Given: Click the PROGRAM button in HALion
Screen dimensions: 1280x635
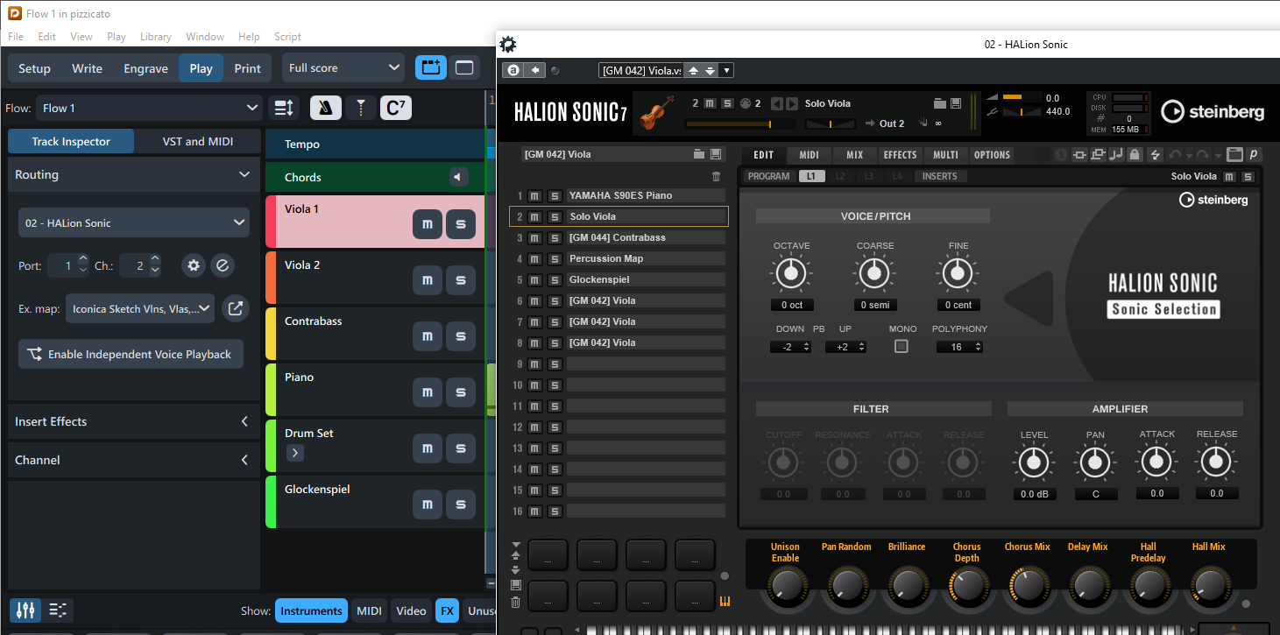Looking at the screenshot, I should click(x=769, y=176).
